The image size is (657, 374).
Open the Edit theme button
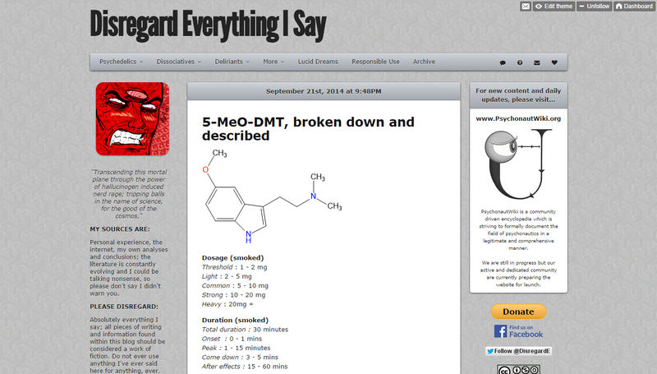click(x=554, y=7)
